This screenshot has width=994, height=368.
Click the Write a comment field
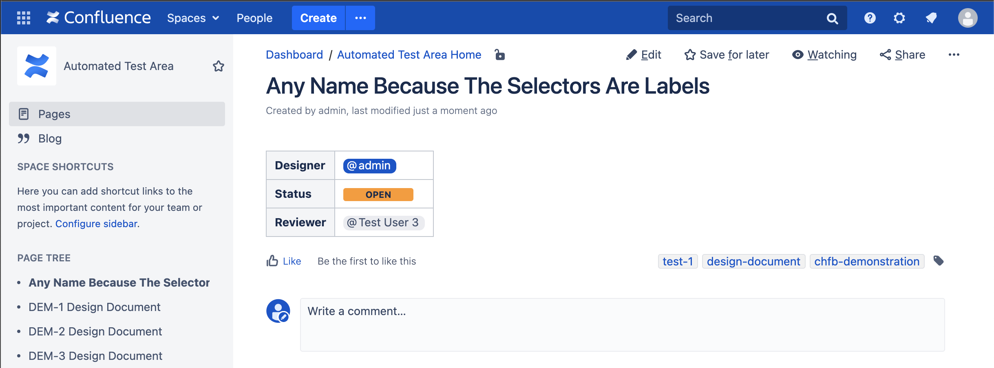[x=622, y=324]
